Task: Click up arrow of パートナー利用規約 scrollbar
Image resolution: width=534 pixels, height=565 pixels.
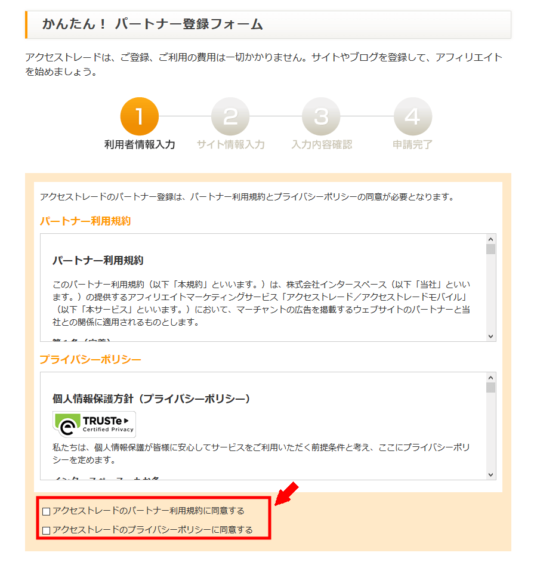Action: pos(490,239)
